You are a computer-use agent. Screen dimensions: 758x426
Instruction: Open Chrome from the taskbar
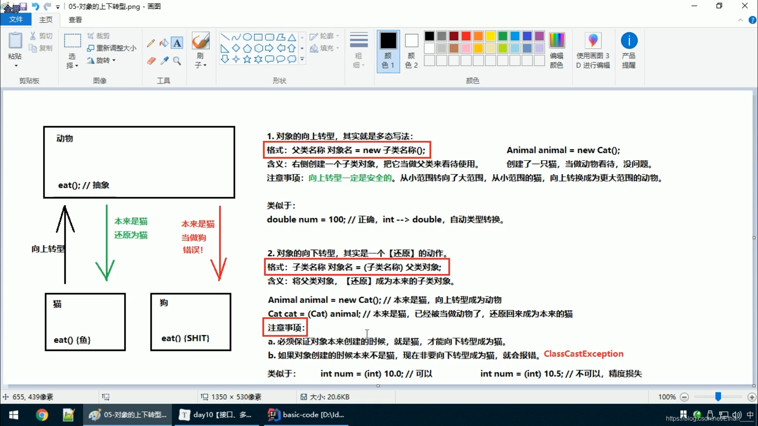[42, 415]
